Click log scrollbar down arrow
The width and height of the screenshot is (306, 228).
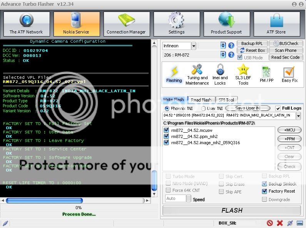(x=154, y=194)
